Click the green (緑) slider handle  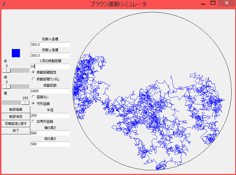point(7,87)
